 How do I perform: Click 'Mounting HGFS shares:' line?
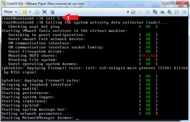tap(33, 56)
